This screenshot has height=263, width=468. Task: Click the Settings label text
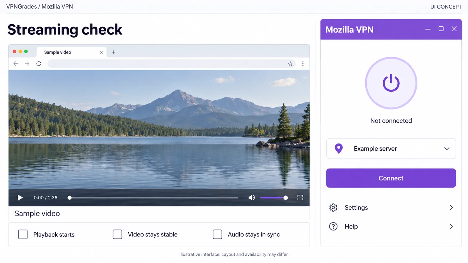click(x=356, y=208)
